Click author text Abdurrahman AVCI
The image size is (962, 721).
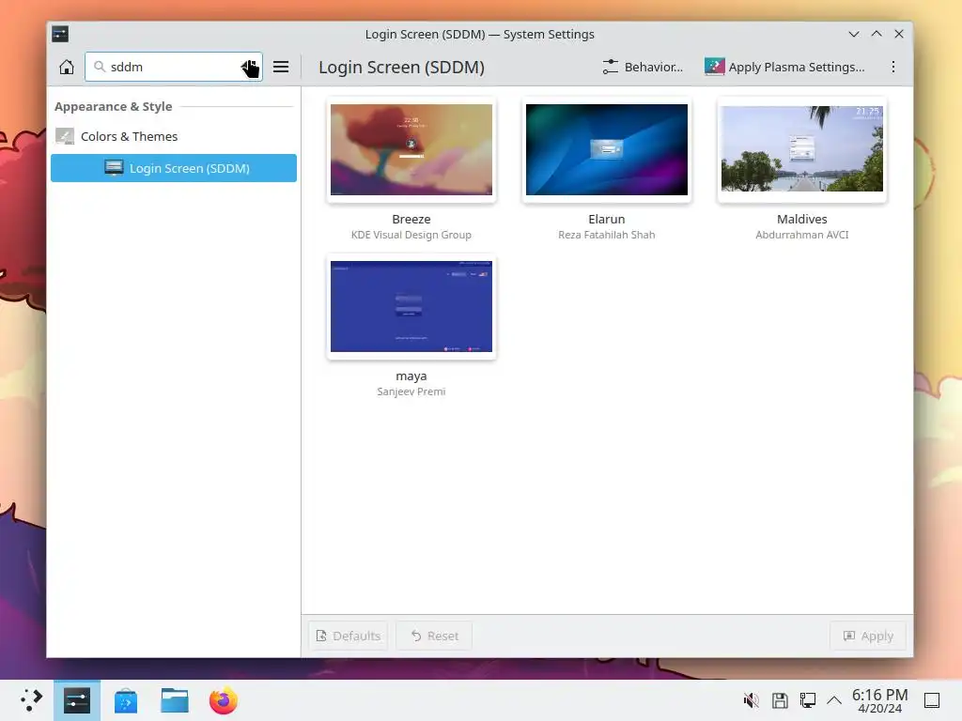[802, 235]
